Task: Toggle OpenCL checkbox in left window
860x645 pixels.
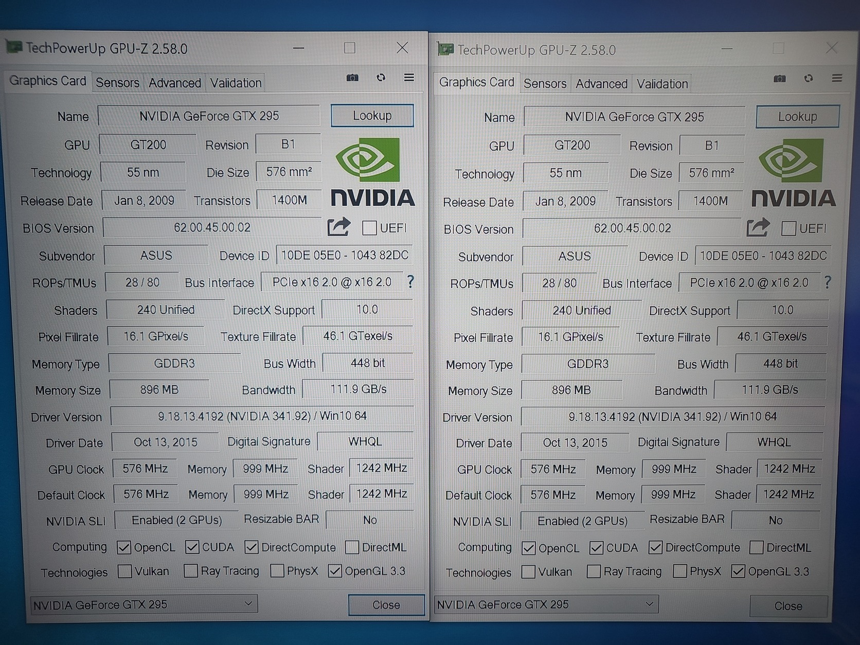Action: tap(123, 547)
